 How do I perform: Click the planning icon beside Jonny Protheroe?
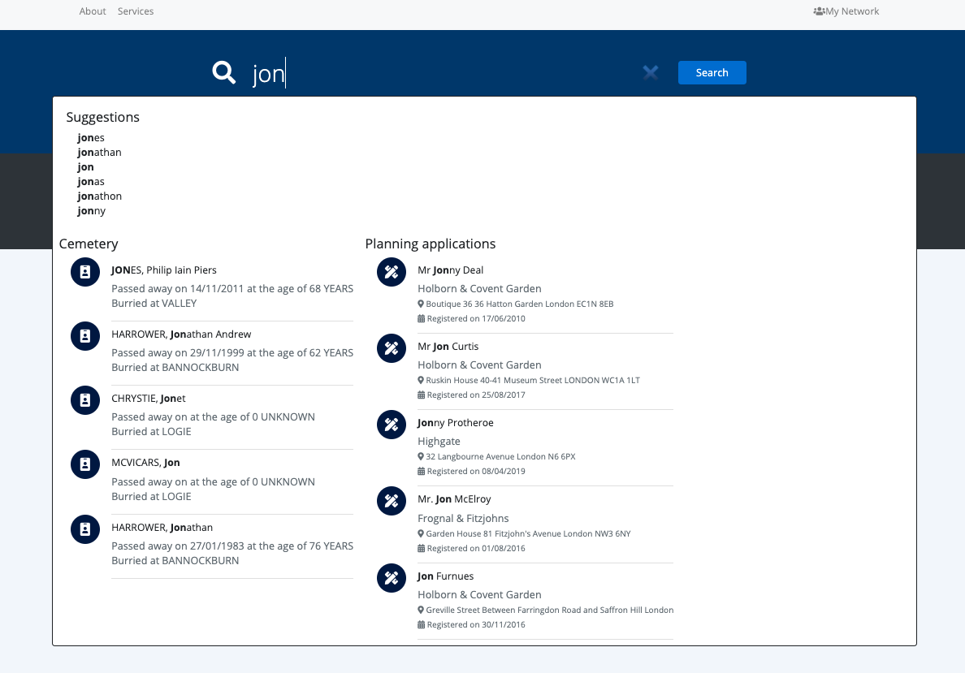click(392, 425)
